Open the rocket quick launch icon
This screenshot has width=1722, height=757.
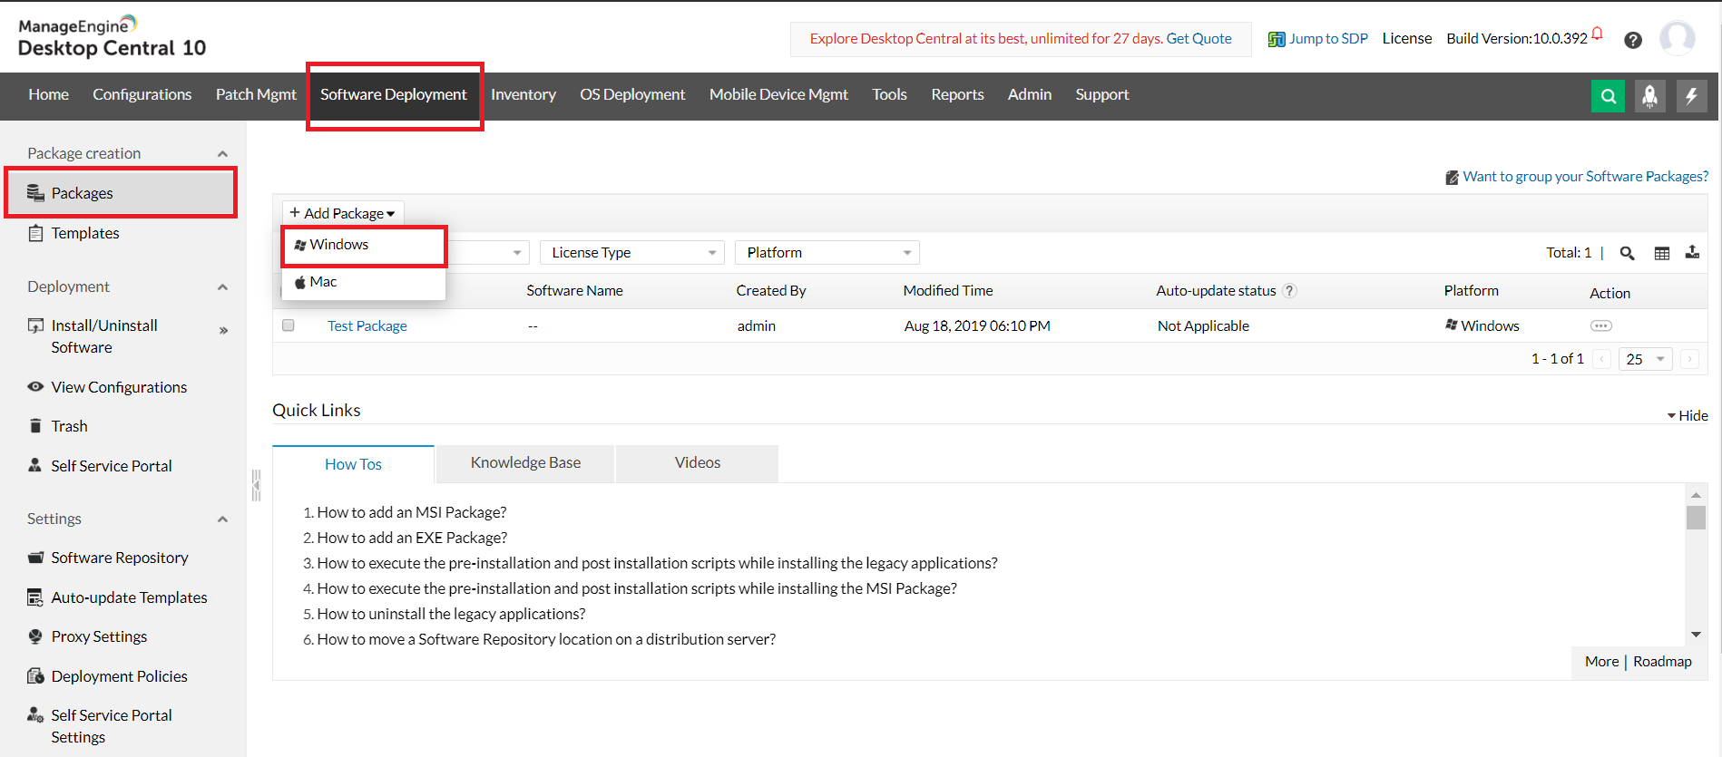coord(1649,96)
